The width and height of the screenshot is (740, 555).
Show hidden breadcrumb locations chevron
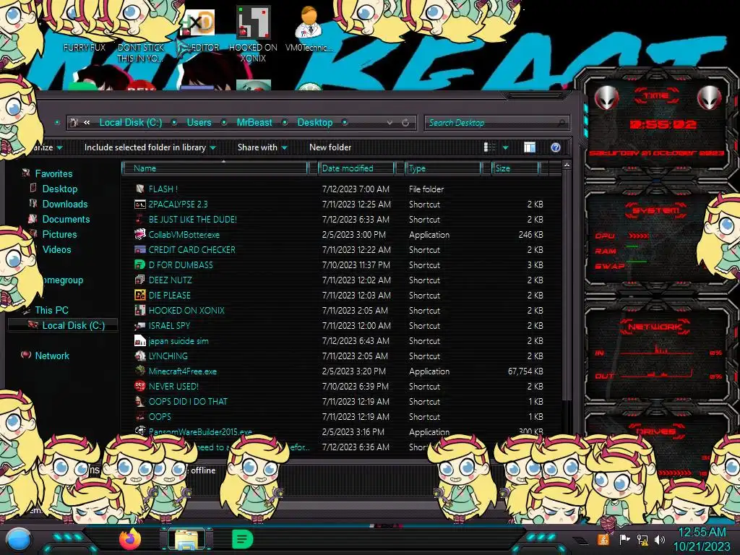point(87,123)
